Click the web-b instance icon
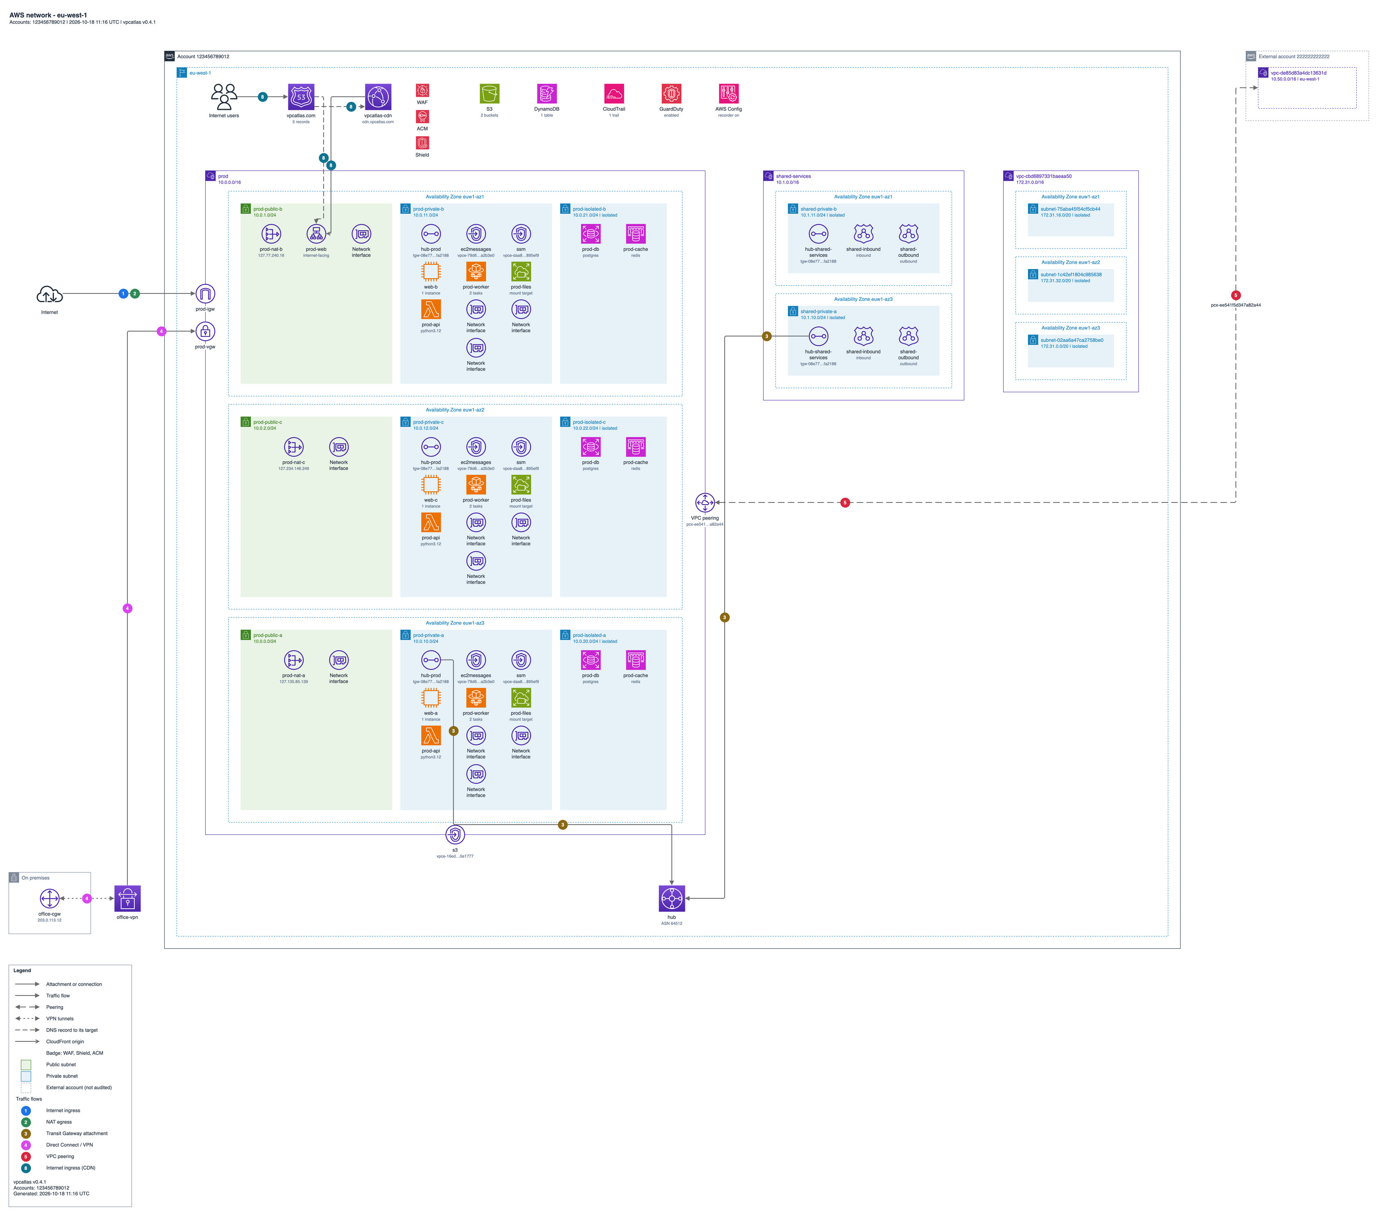1378x1216 pixels. click(431, 272)
